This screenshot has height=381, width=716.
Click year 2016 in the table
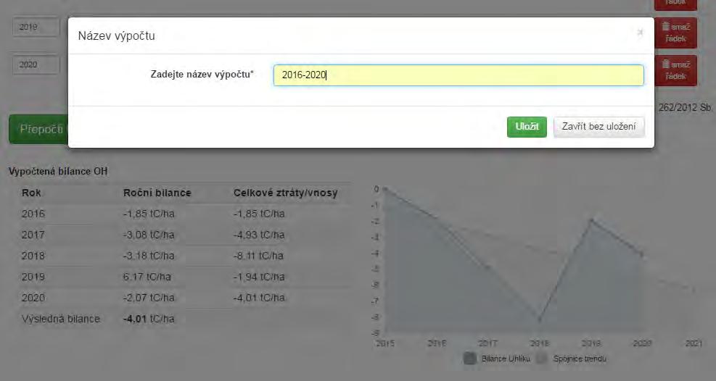pos(33,214)
